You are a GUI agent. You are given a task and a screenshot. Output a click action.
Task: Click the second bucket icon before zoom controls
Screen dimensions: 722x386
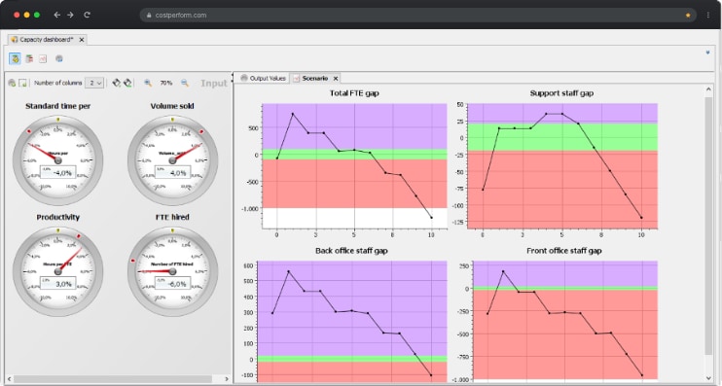(x=127, y=83)
